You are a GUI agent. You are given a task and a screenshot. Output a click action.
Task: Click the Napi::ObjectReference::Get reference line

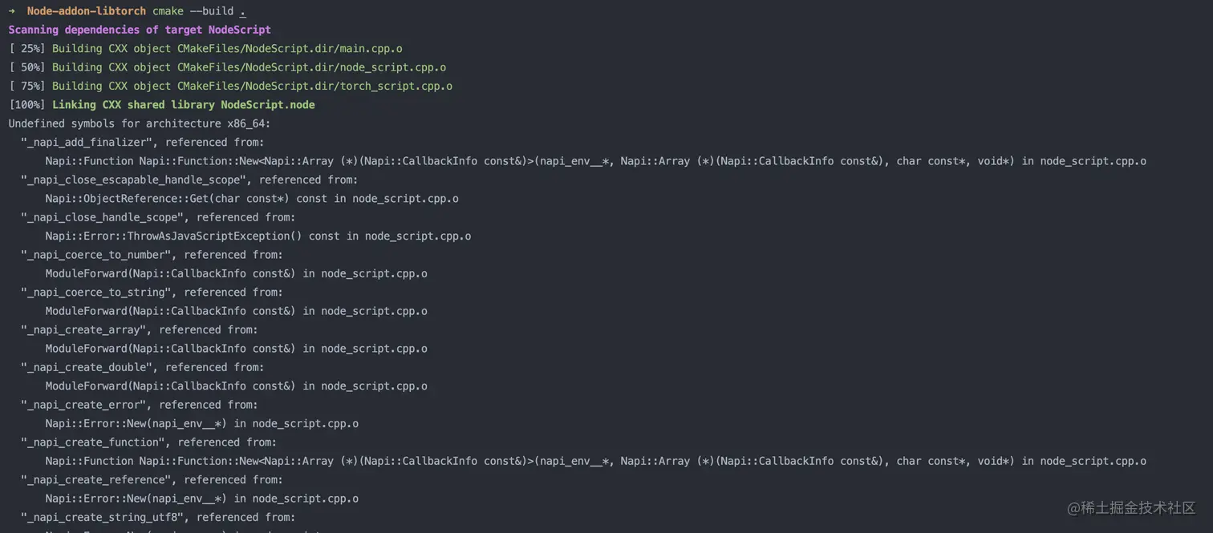252,199
